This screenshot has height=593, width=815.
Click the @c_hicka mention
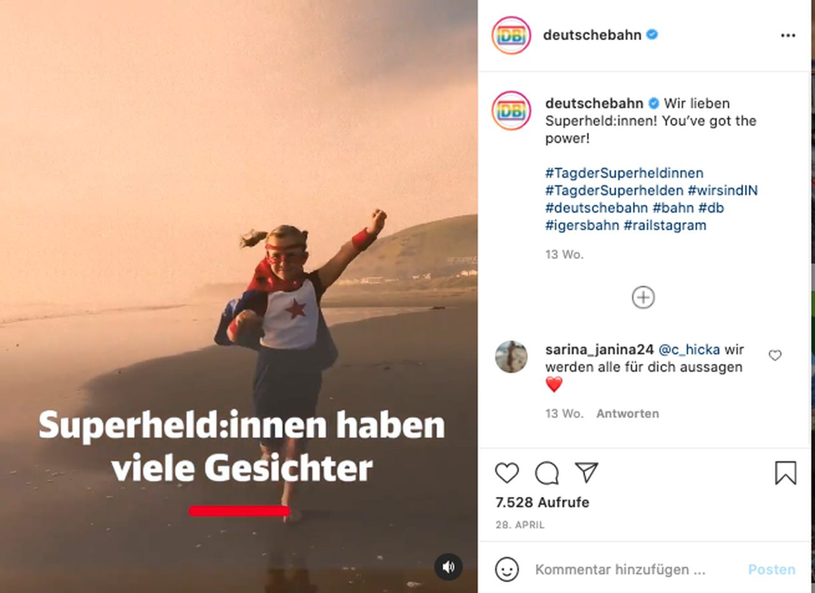[689, 350]
